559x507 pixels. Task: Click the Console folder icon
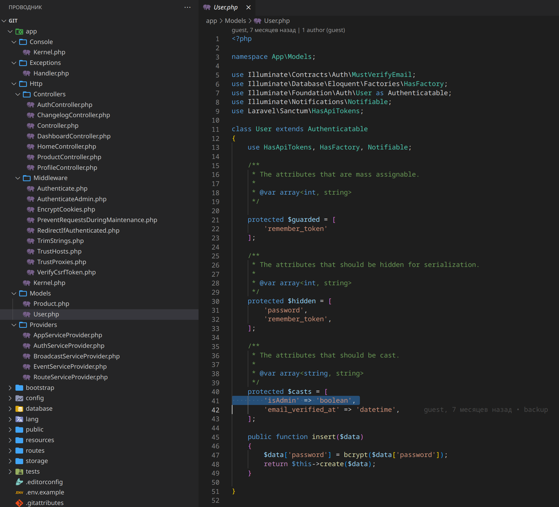point(23,42)
